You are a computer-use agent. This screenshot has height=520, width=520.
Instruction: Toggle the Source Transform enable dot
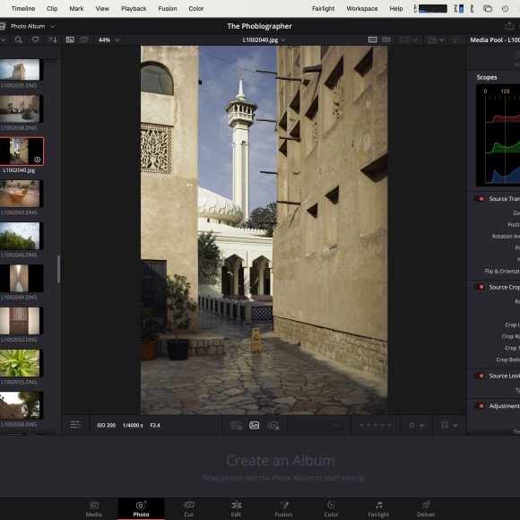point(480,199)
